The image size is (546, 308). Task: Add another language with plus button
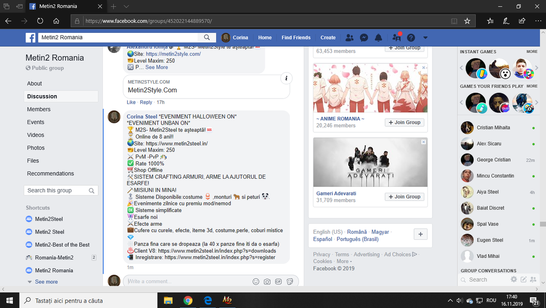(421, 234)
